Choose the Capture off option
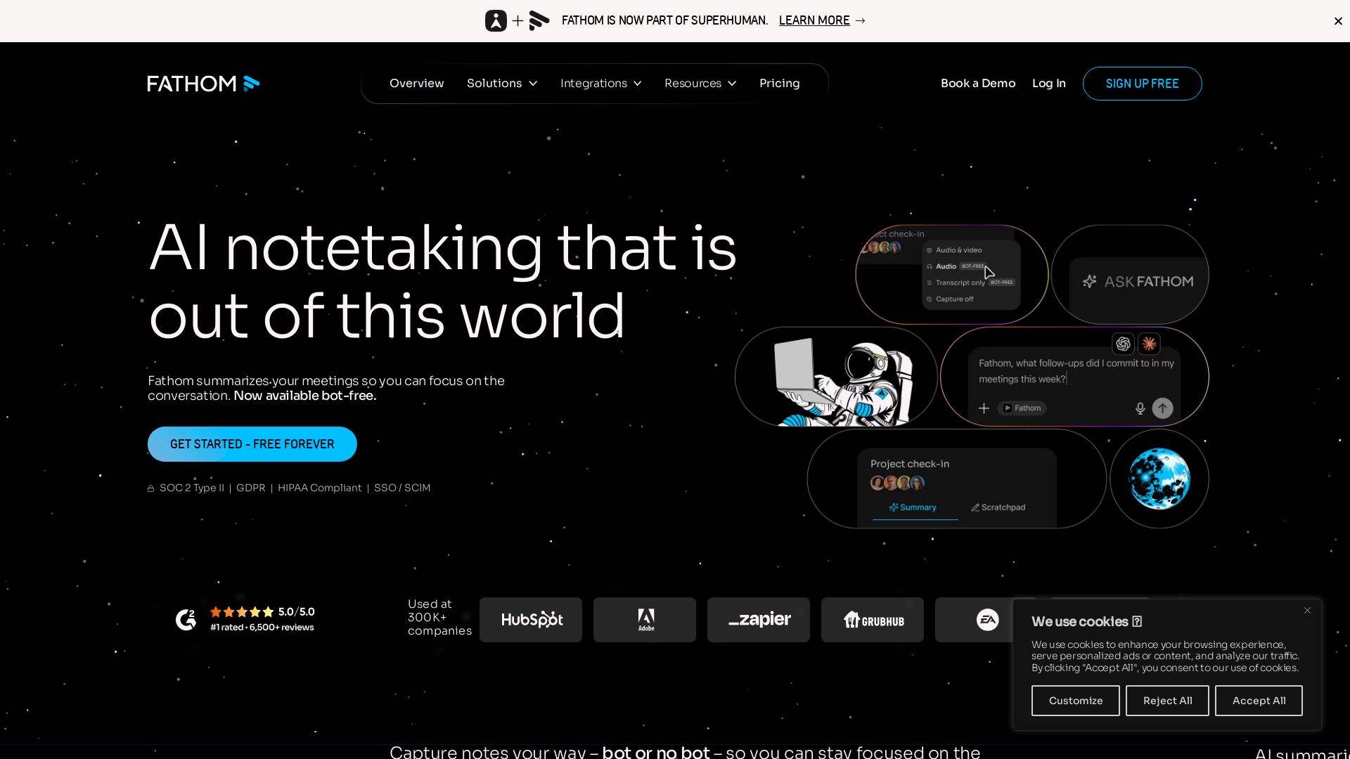 pyautogui.click(x=950, y=299)
